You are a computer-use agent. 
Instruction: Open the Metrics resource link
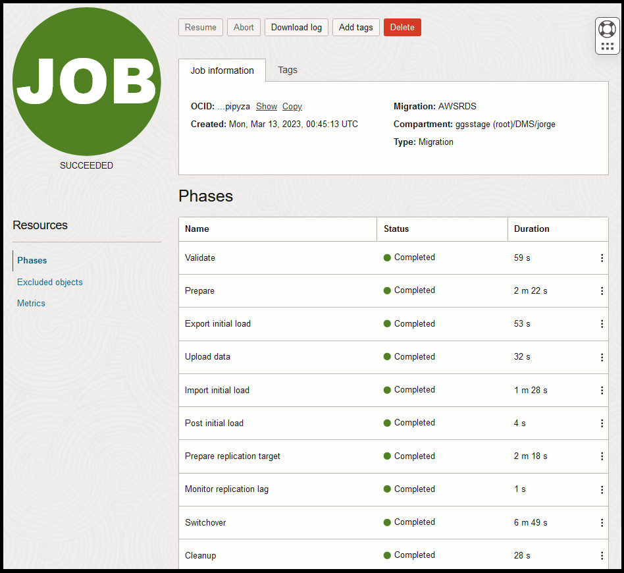point(31,303)
